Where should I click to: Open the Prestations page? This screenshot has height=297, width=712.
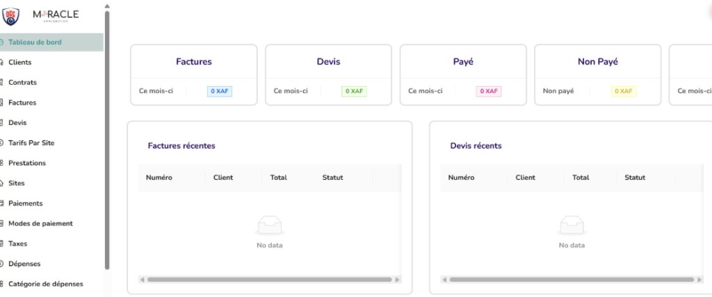point(27,163)
